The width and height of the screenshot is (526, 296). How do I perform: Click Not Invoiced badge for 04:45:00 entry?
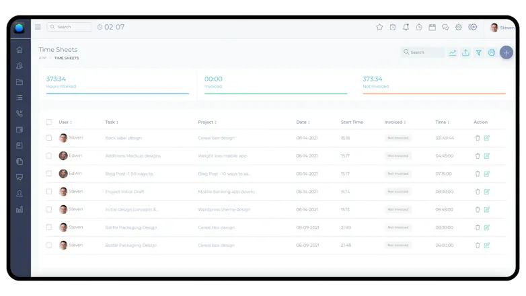pos(398,155)
